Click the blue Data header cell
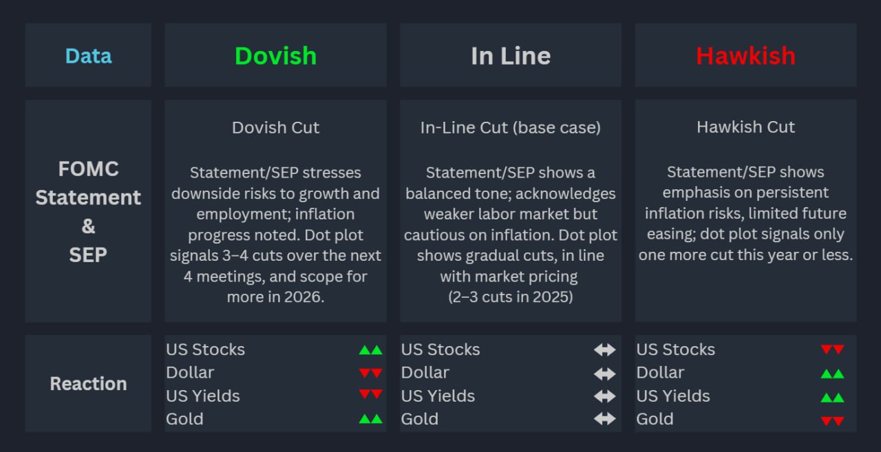Screen dimensions: 881x452 pyautogui.click(x=88, y=56)
